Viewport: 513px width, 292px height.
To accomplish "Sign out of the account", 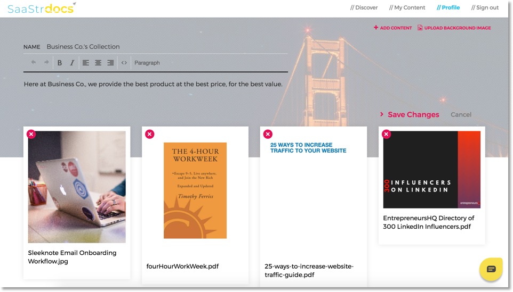I will pos(485,7).
